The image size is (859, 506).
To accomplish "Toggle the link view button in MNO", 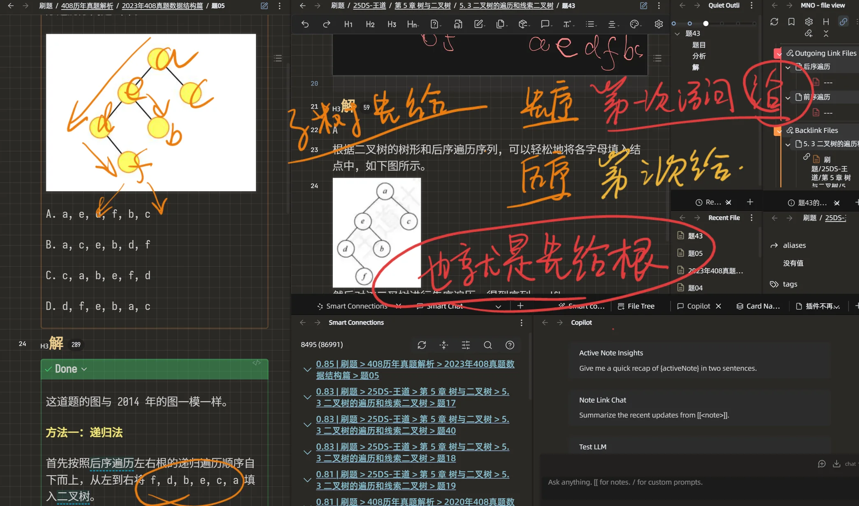I will [843, 22].
